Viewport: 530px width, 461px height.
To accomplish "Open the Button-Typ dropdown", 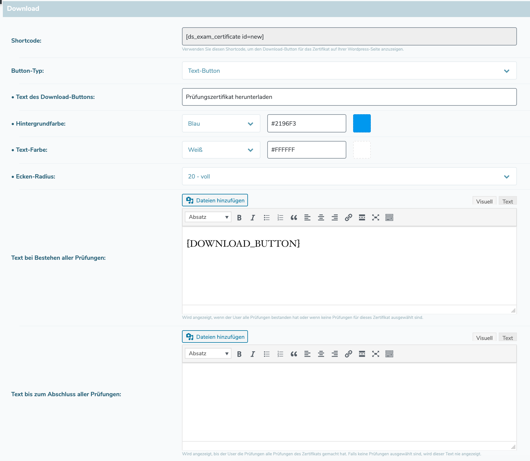I will [x=349, y=71].
